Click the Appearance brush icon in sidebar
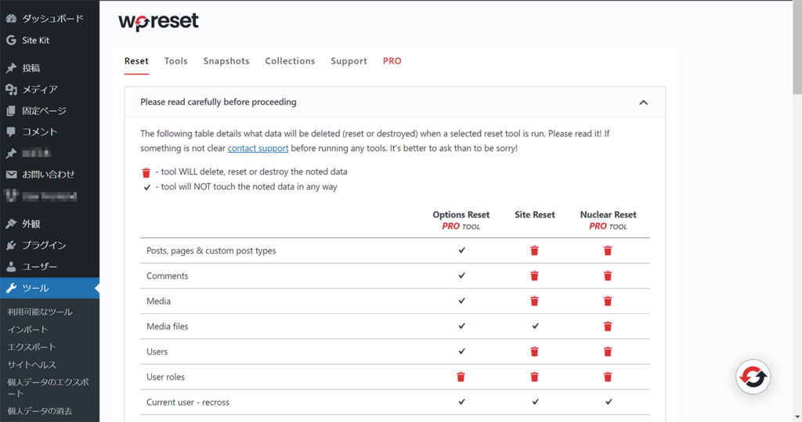This screenshot has width=802, height=422. pyautogui.click(x=11, y=224)
